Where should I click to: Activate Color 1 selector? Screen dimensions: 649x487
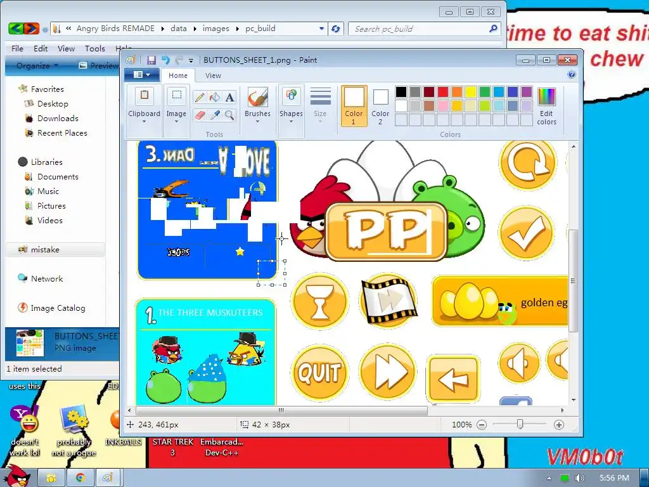point(354,106)
